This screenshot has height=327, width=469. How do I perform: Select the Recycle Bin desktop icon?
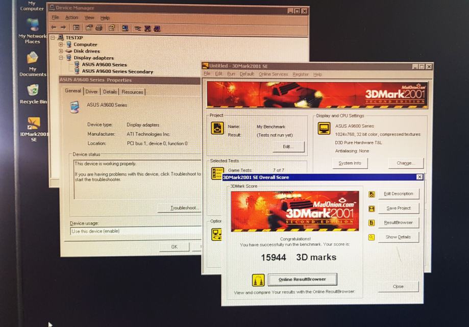[x=33, y=94]
